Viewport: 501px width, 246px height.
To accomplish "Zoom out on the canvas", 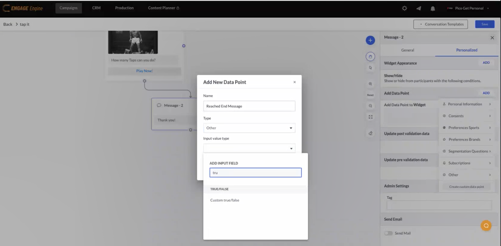I will tap(370, 106).
